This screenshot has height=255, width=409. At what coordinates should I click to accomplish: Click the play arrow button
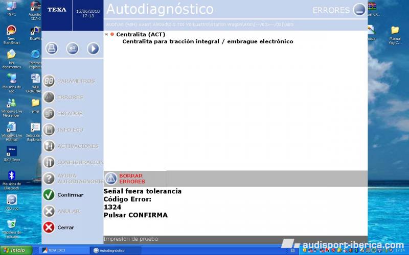coord(93,48)
